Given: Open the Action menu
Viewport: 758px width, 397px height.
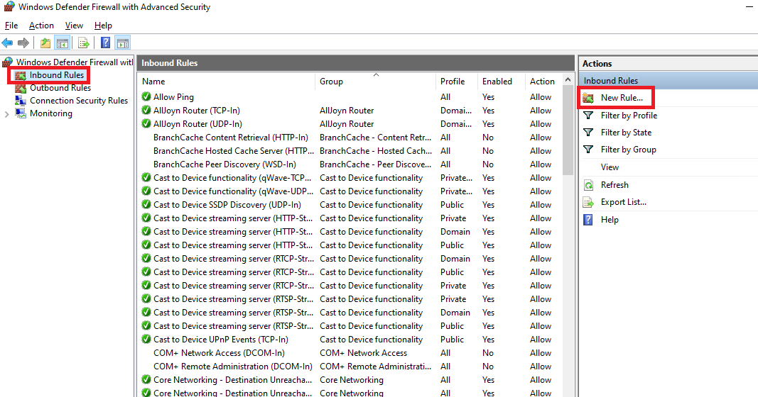Looking at the screenshot, I should pos(41,26).
